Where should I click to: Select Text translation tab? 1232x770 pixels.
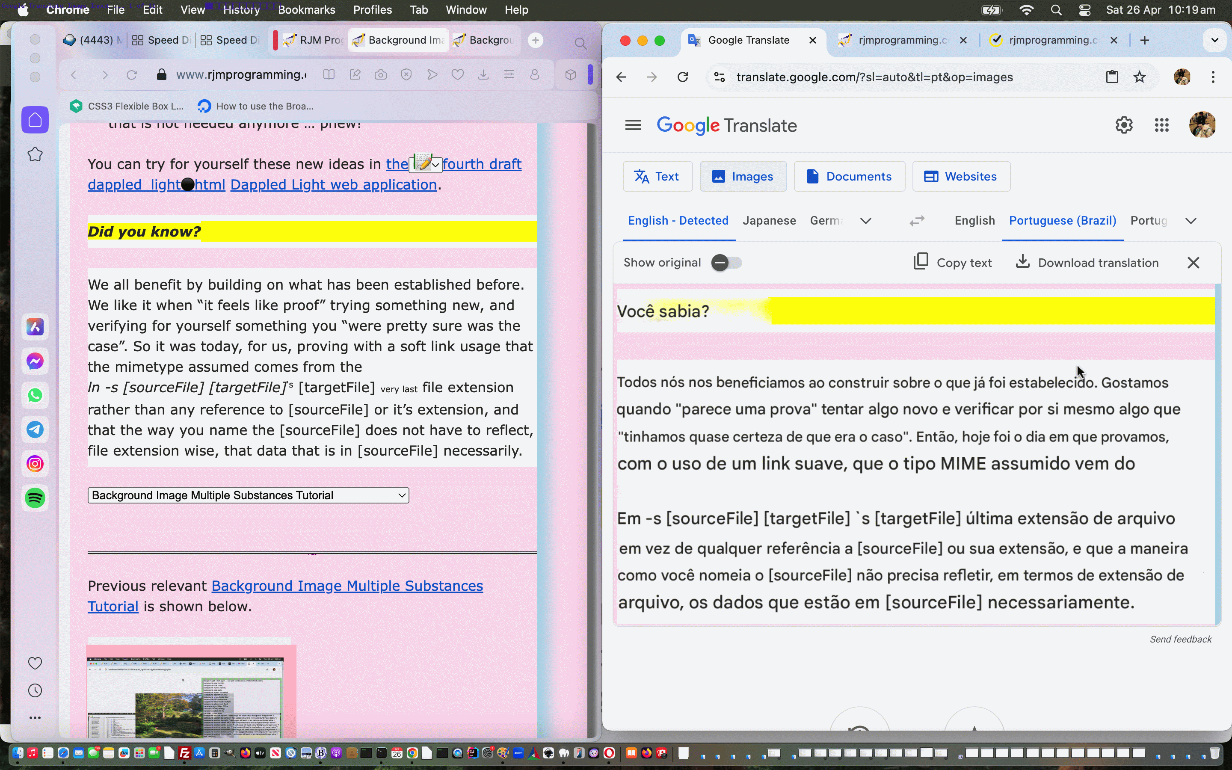pyautogui.click(x=657, y=176)
